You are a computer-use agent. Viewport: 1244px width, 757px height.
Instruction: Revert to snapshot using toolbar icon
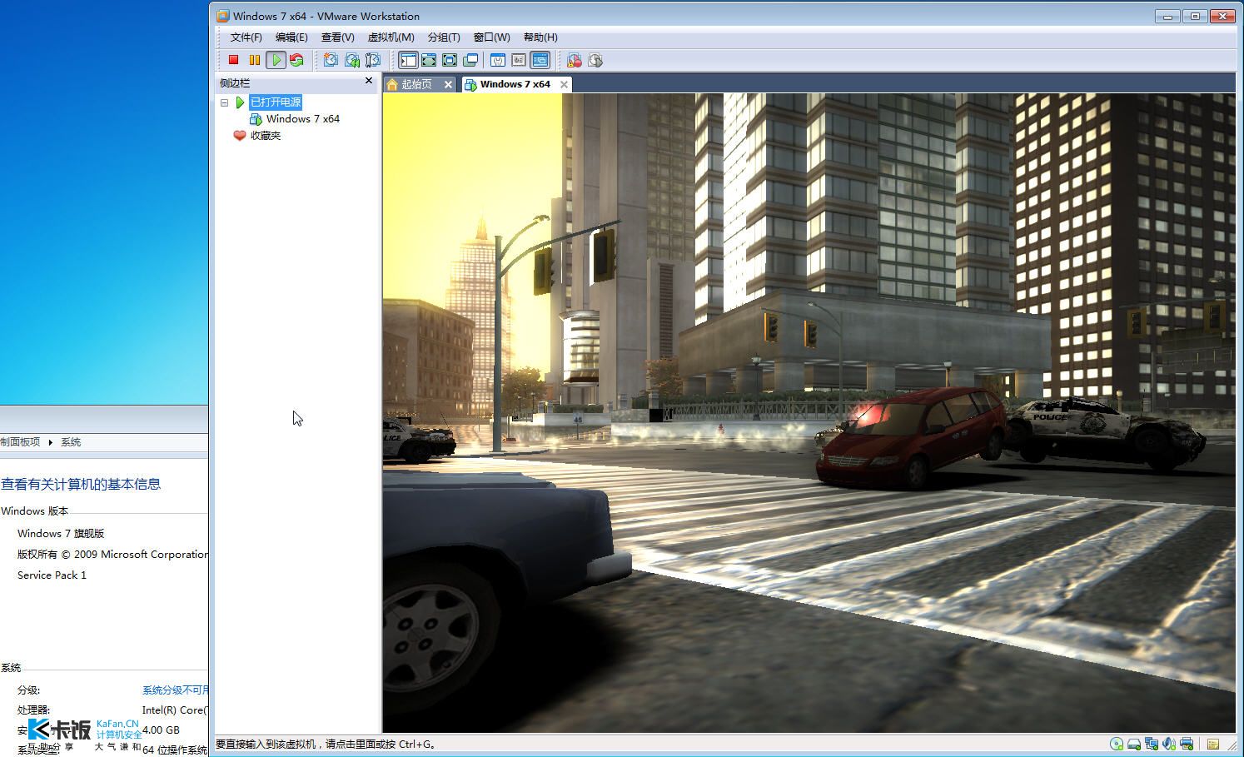(x=352, y=60)
